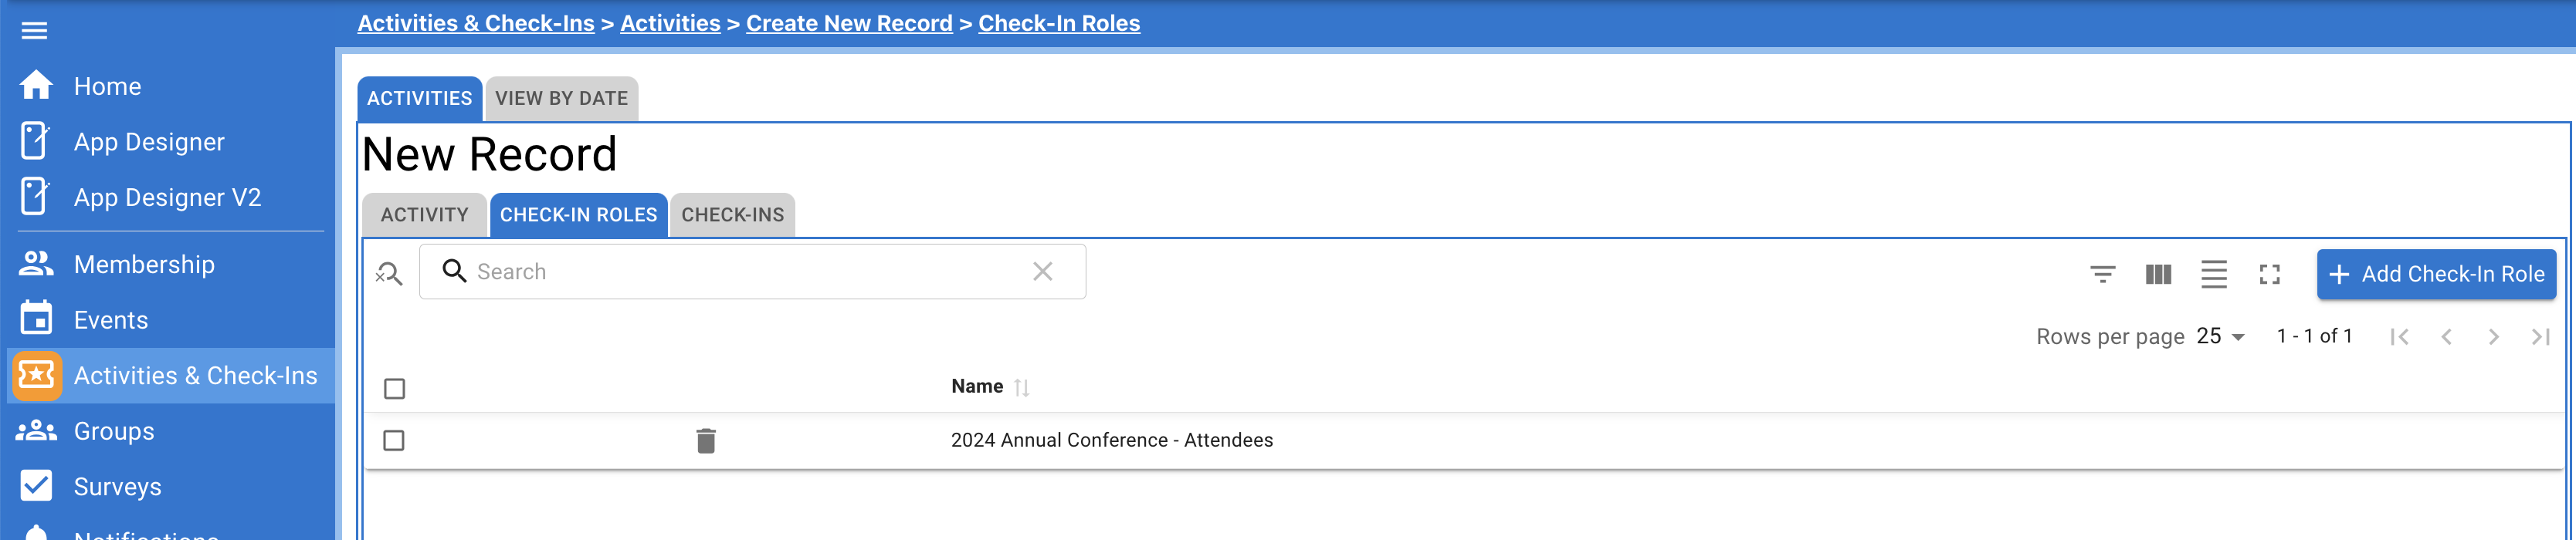Open the column visibility icon
Viewport: 2576px width, 540px height.
coord(2159,274)
